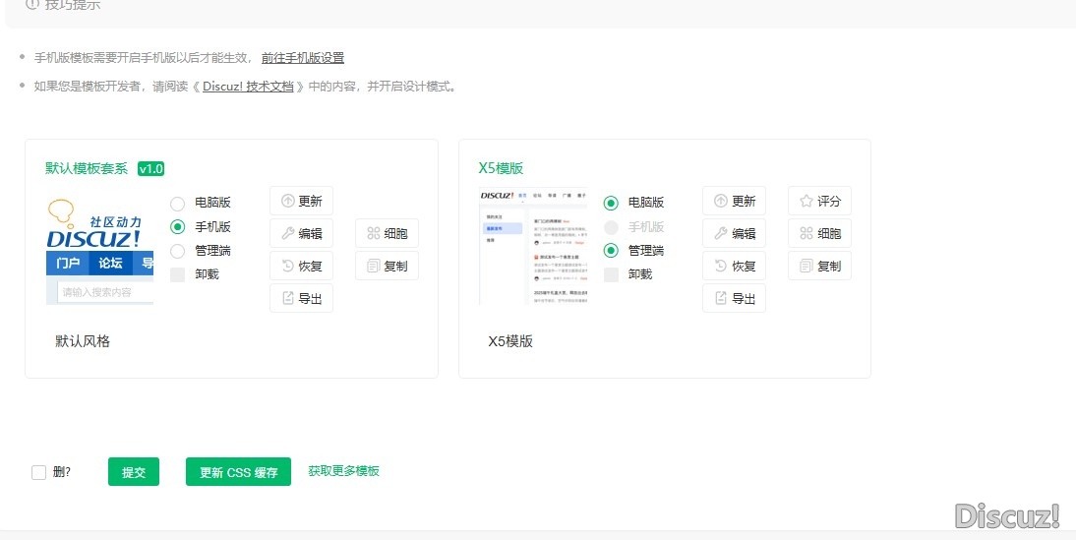Select 电脑版 radio in 默认模板套系 card
This screenshot has height=540, width=1076.
[x=178, y=203]
